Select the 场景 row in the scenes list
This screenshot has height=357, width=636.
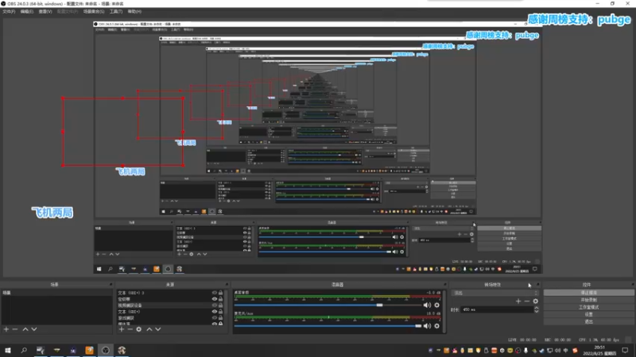56,293
